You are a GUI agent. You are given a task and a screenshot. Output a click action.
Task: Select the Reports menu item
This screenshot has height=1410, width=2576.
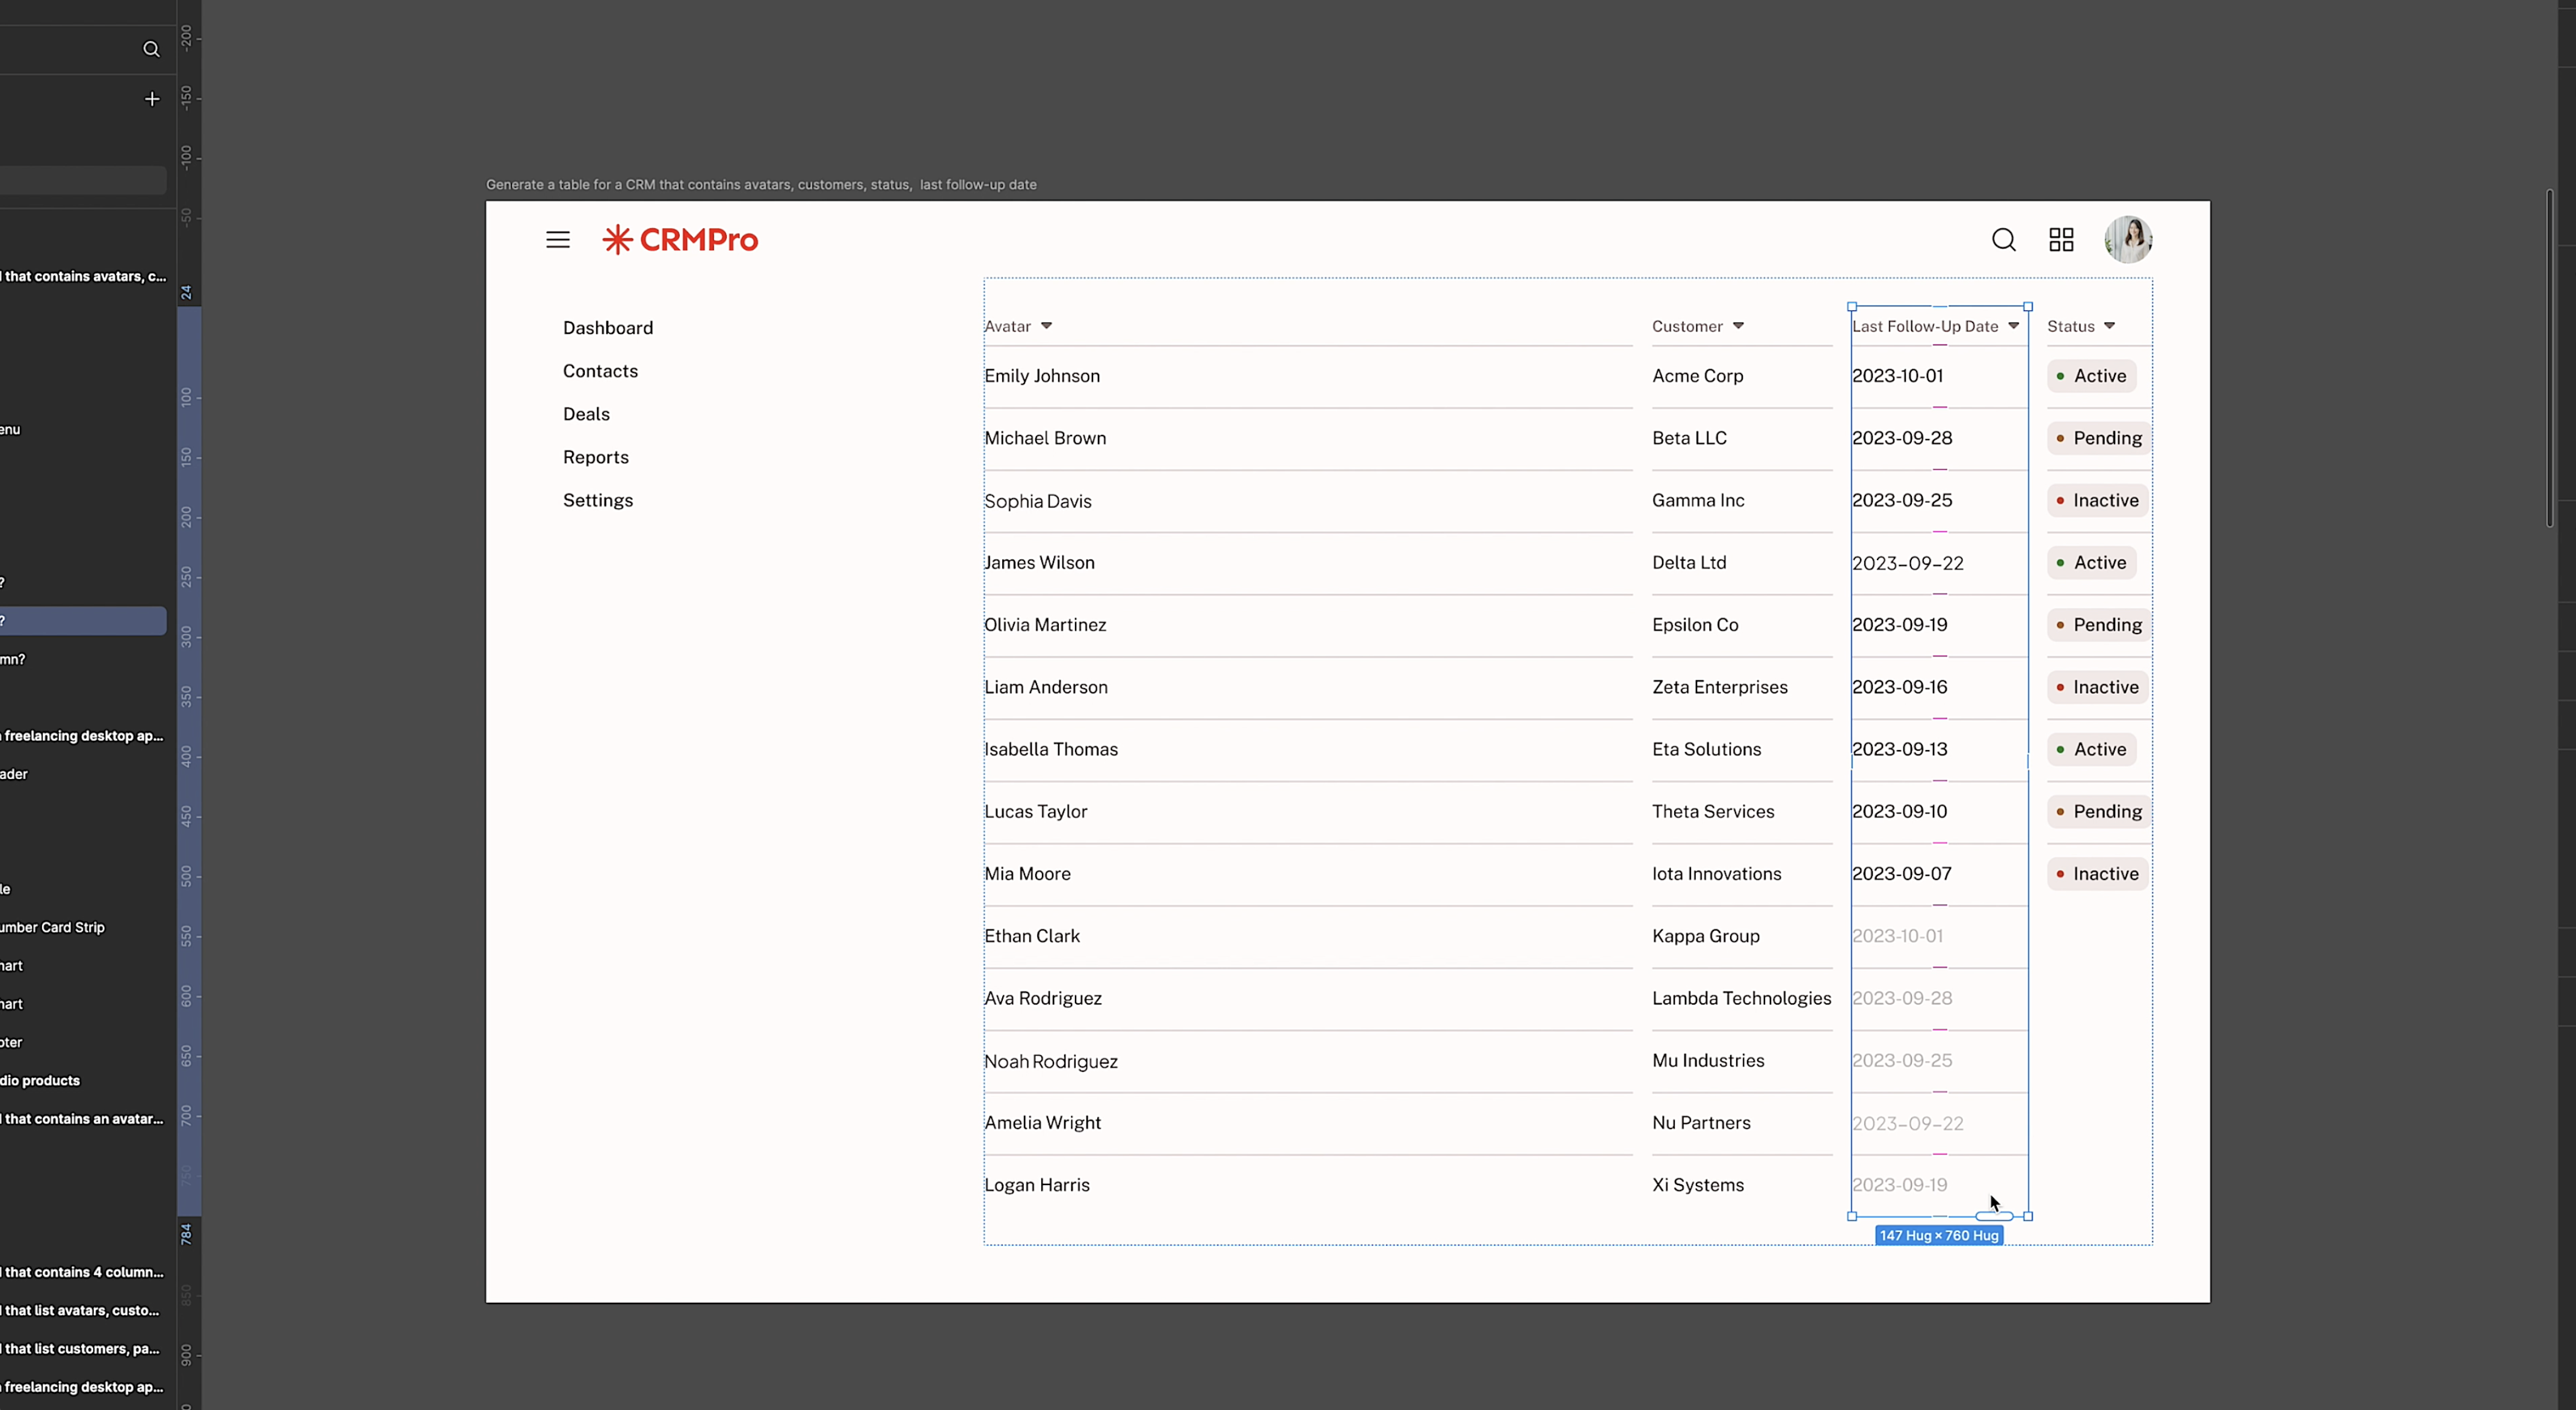coord(596,457)
